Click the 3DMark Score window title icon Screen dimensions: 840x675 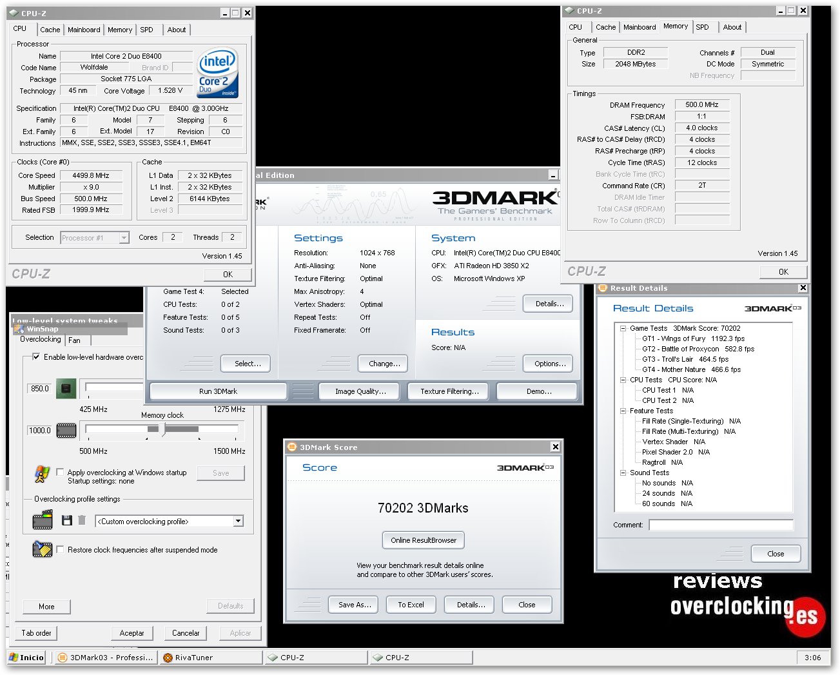pos(292,447)
